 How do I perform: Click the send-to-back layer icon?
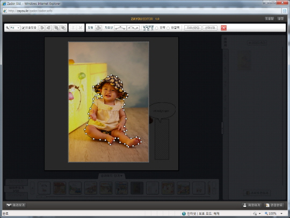point(63,28)
